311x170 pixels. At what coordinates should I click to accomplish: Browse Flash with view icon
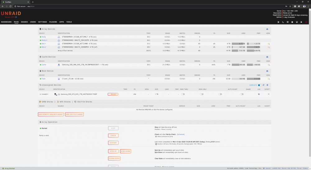click(269, 79)
